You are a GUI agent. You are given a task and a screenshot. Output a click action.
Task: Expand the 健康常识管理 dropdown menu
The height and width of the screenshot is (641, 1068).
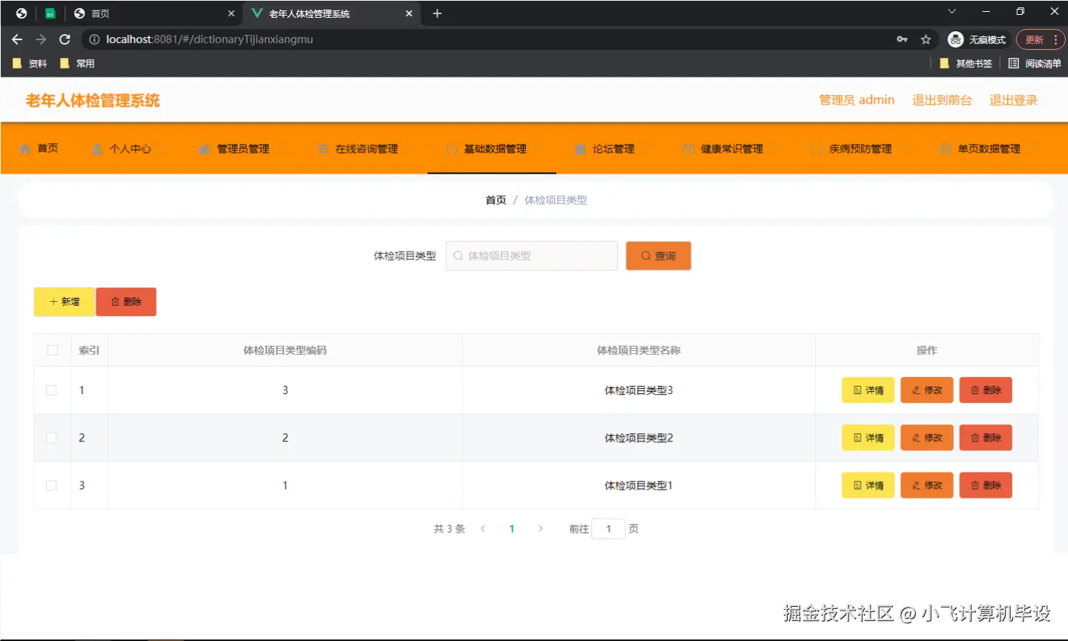pos(775,148)
